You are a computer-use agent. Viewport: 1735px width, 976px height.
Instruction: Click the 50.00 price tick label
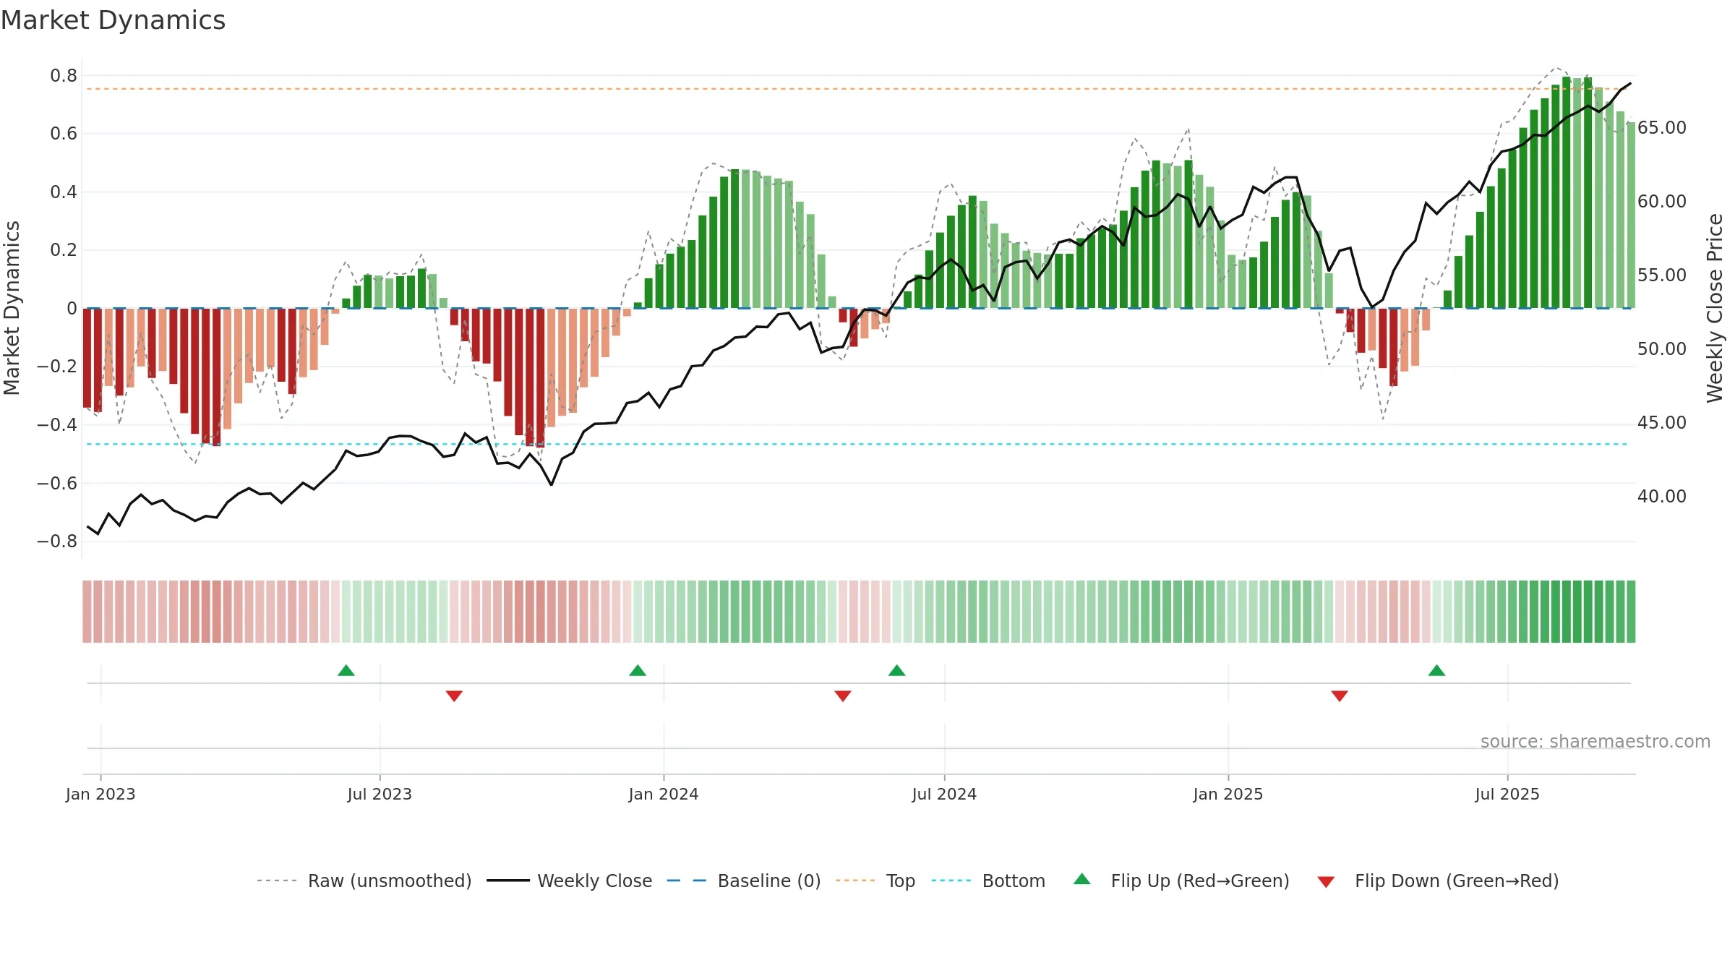point(1662,349)
